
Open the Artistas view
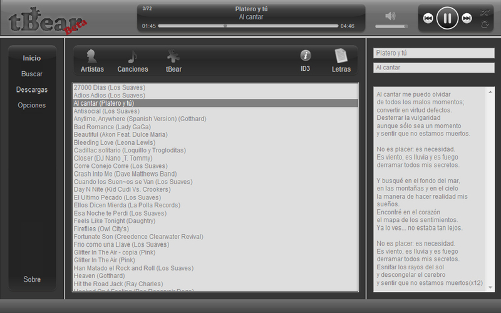(92, 61)
